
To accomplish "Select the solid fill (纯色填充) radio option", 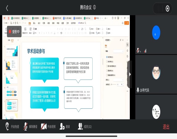I will pyautogui.click(x=107, y=57).
